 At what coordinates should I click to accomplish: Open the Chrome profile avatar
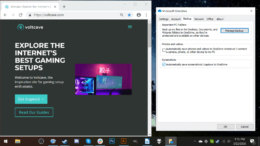pyautogui.click(x=139, y=15)
